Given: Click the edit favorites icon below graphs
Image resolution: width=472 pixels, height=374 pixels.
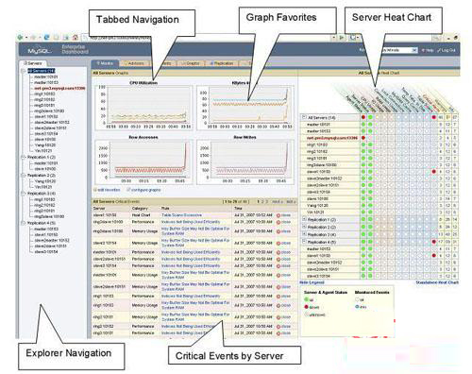Looking at the screenshot, I should click(x=95, y=190).
